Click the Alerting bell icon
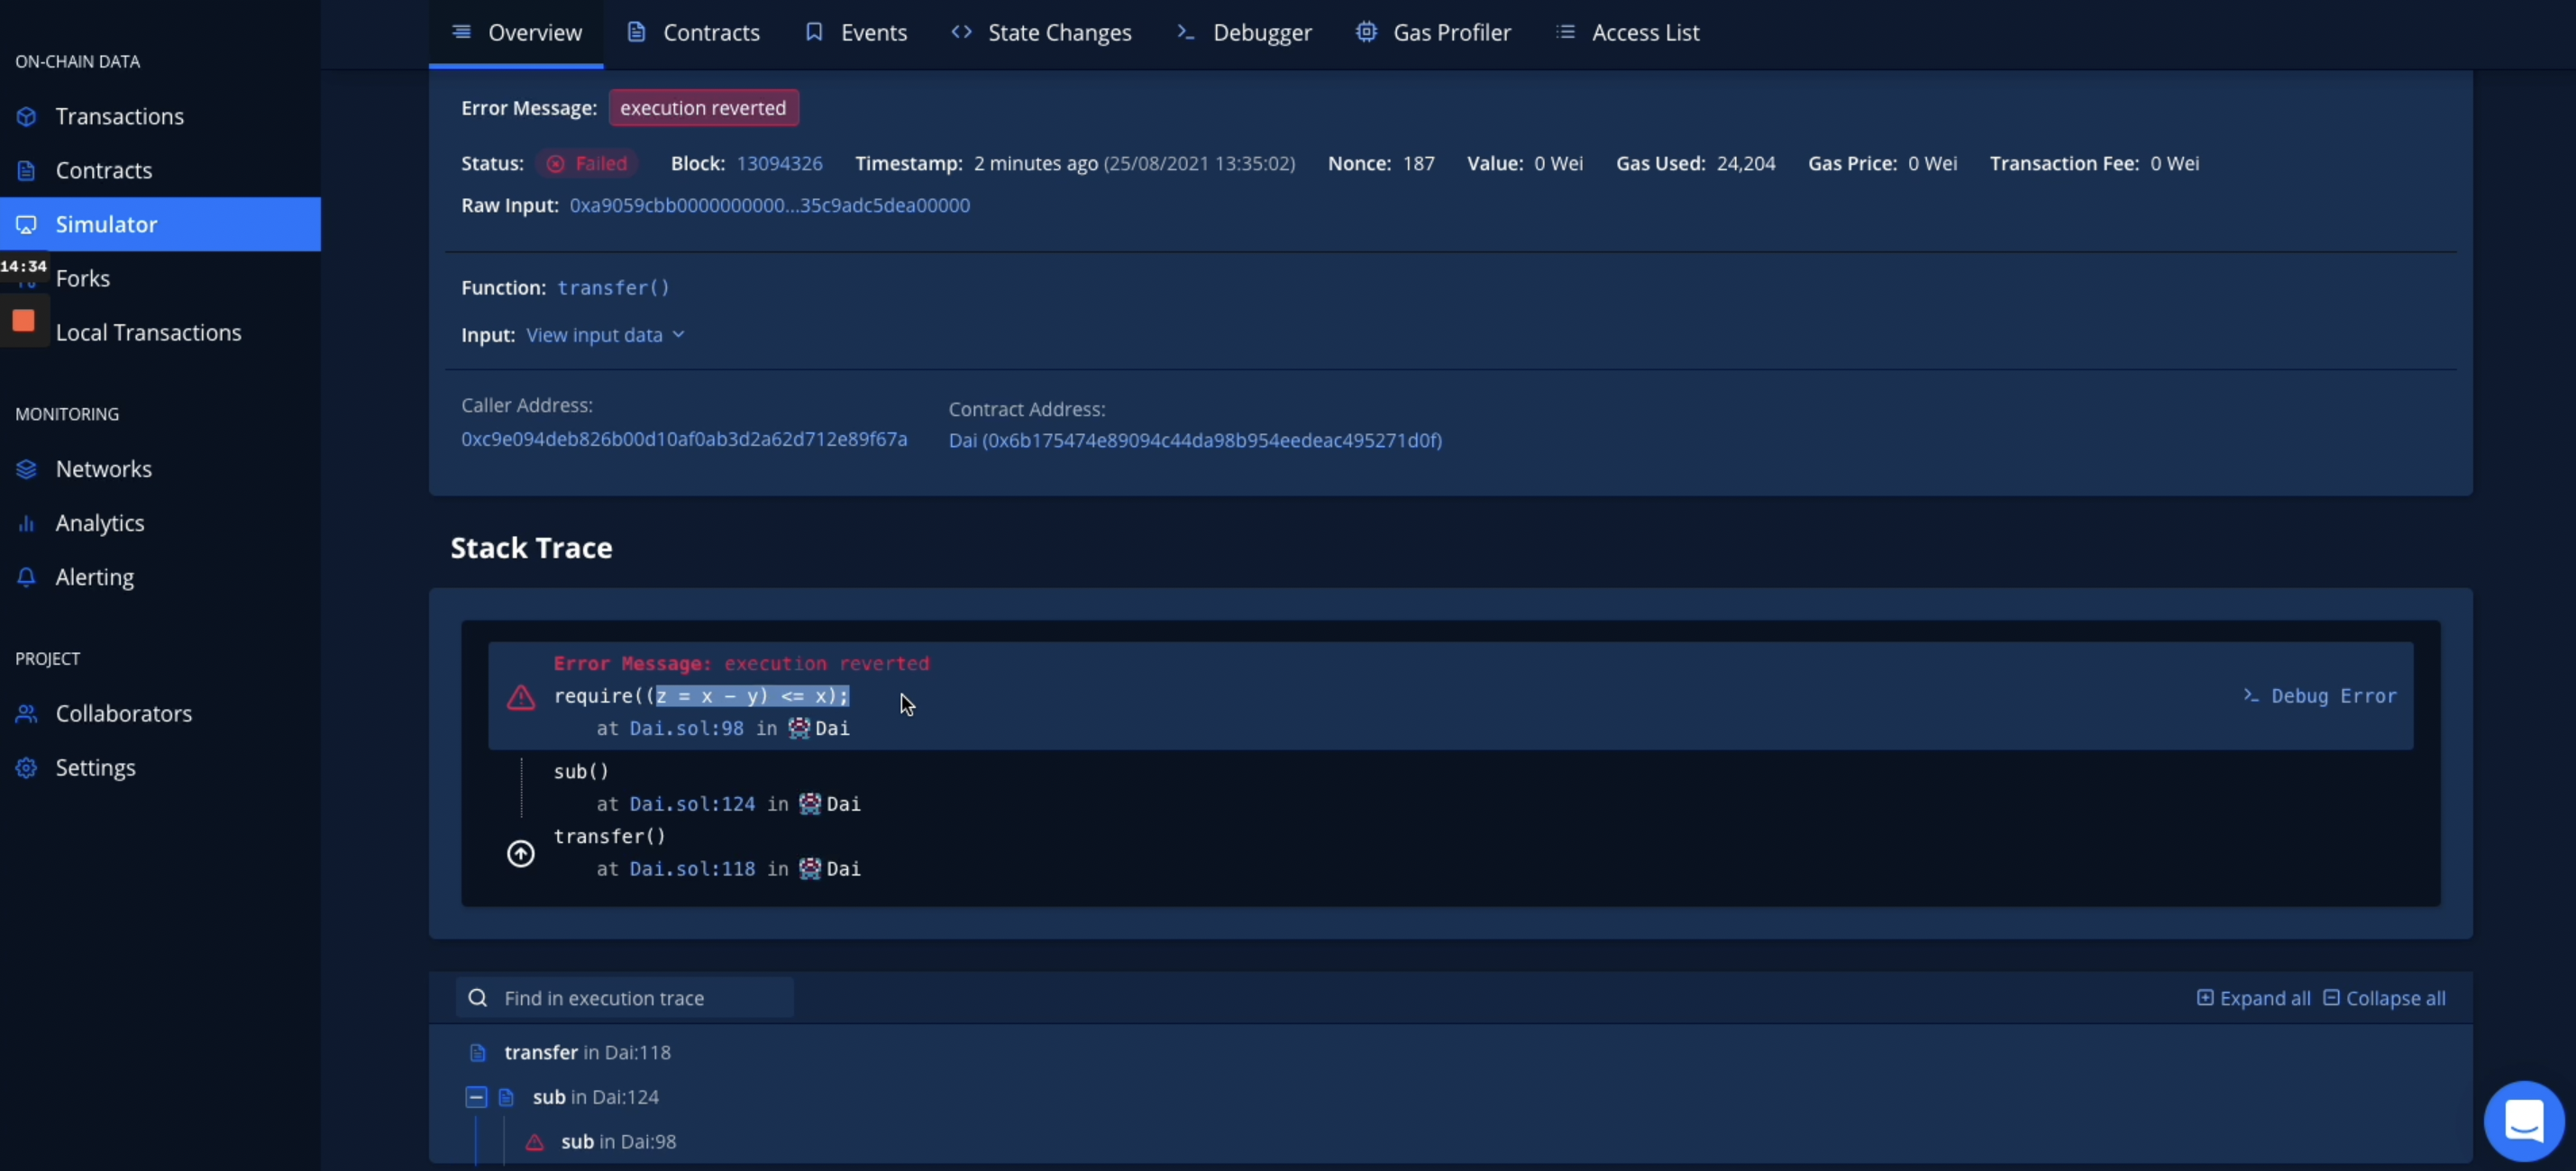 (27, 577)
